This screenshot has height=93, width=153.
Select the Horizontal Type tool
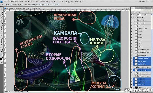click(x=1, y=42)
